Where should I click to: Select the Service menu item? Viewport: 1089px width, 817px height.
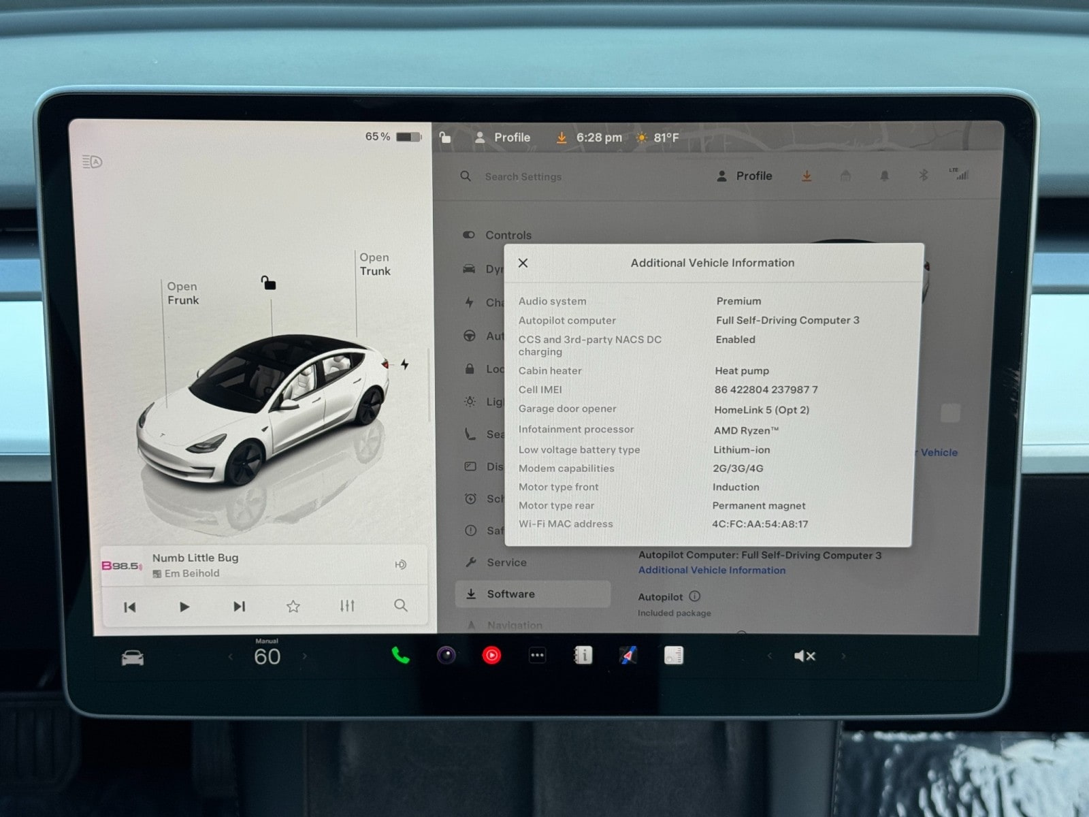506,562
